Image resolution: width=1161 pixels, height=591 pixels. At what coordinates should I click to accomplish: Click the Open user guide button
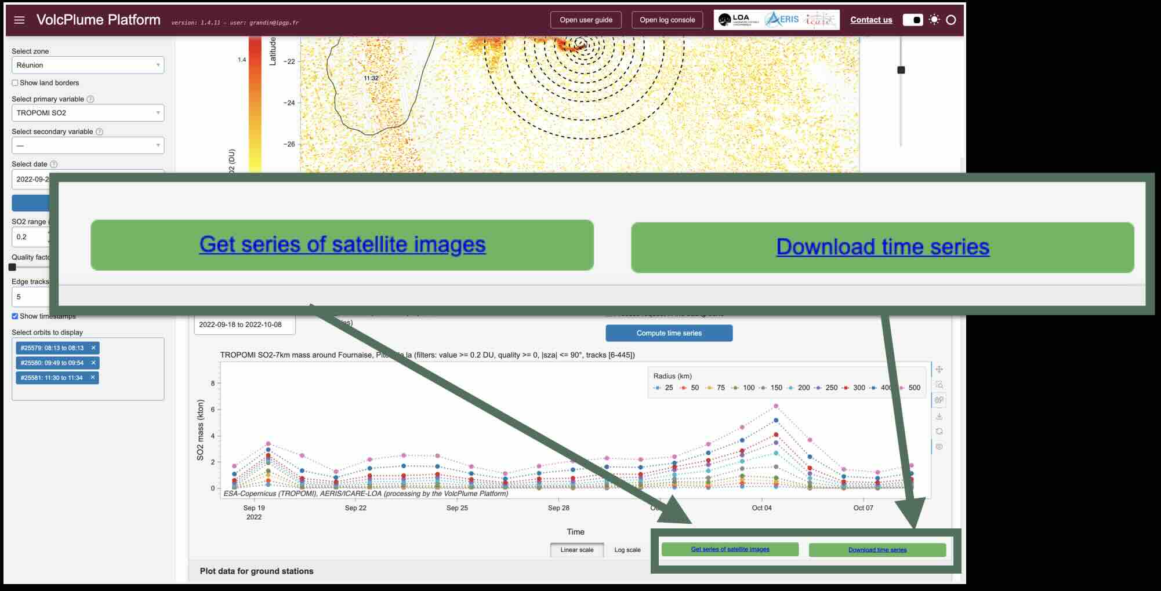[586, 20]
